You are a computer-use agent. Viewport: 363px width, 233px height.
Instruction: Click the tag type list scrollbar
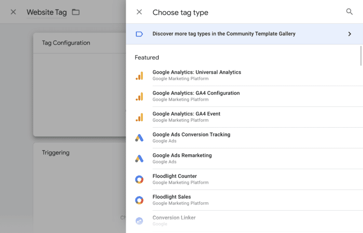click(x=361, y=56)
